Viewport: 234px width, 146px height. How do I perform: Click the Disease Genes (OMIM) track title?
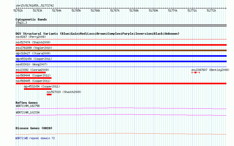click(34, 128)
